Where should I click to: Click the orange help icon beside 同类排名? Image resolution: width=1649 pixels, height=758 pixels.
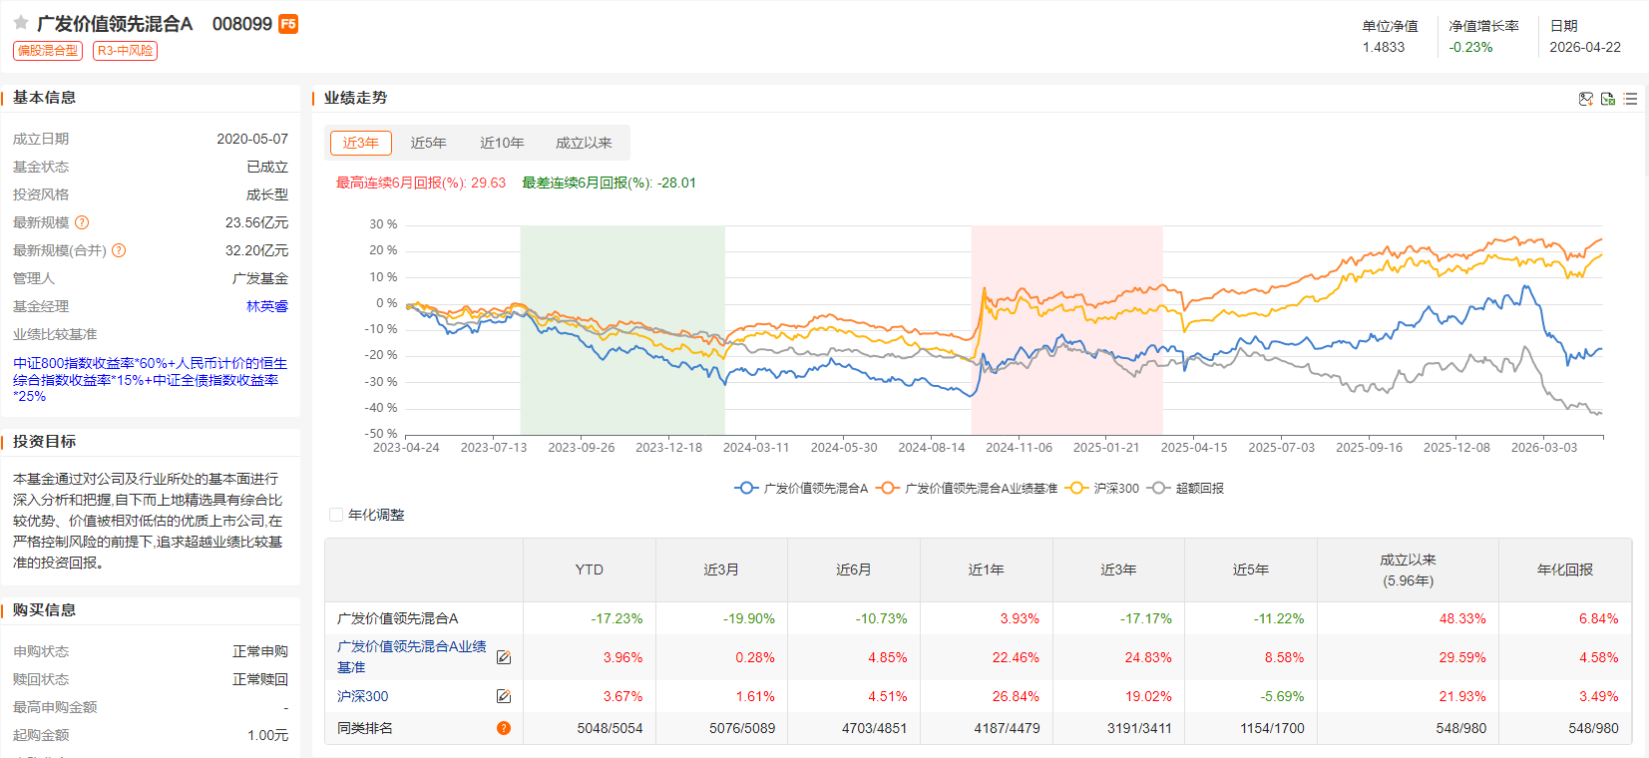point(504,728)
